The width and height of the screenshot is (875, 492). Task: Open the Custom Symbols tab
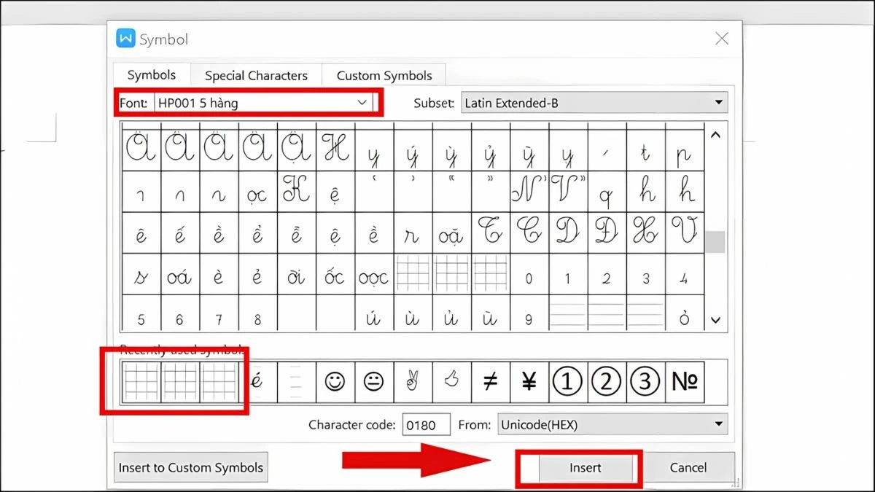[x=384, y=75]
